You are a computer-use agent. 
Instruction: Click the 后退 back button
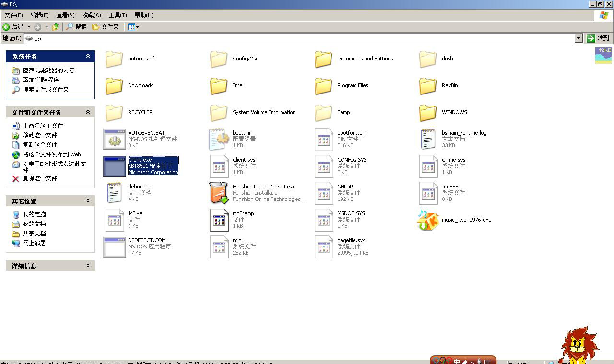[13, 27]
